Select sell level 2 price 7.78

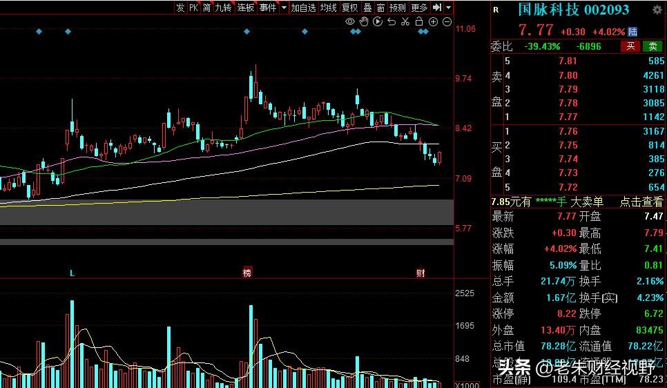coord(568,103)
